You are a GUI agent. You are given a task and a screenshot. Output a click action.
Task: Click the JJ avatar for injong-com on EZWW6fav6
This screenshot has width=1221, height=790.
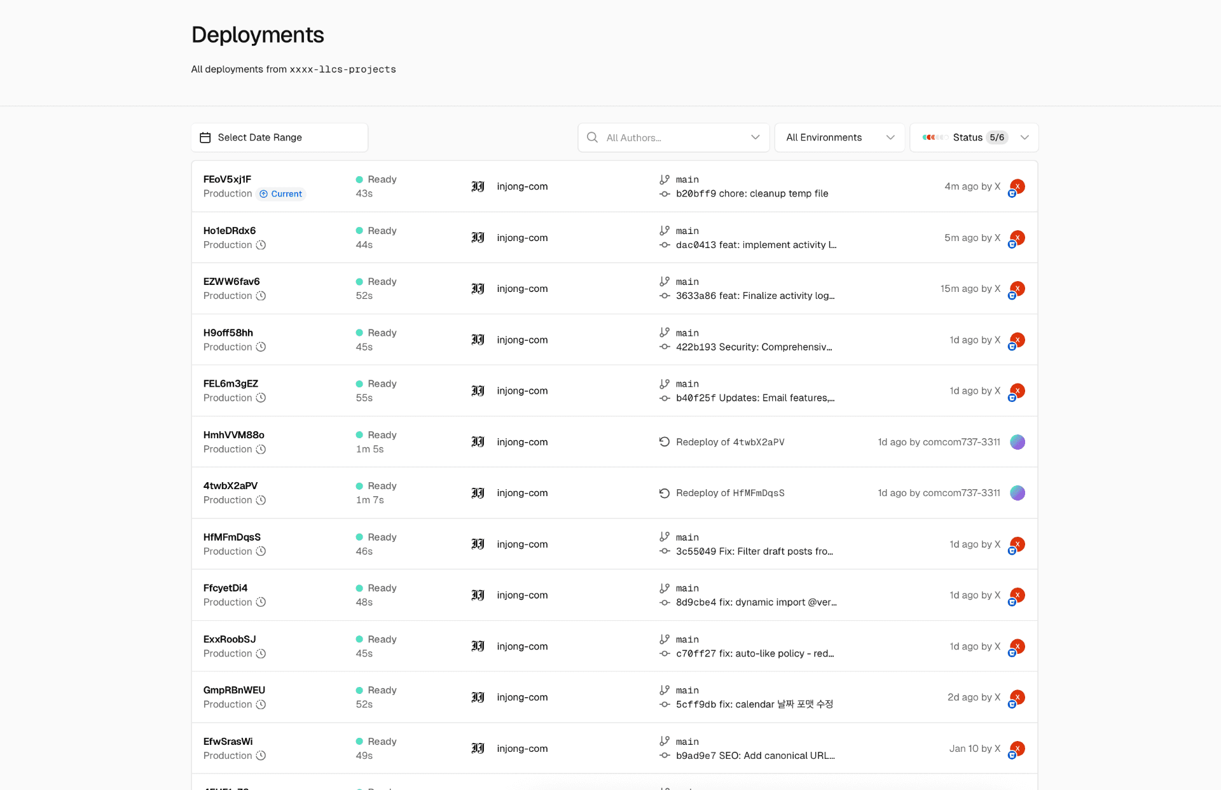[478, 288]
